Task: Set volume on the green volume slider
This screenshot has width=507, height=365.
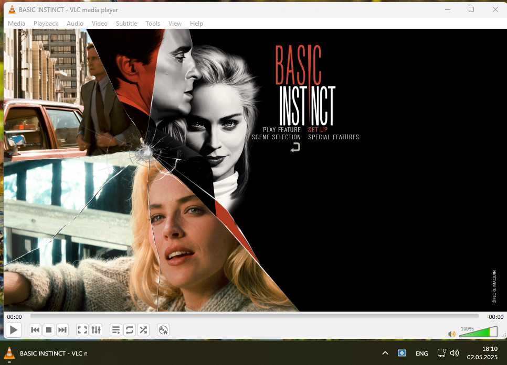Action: coord(478,332)
